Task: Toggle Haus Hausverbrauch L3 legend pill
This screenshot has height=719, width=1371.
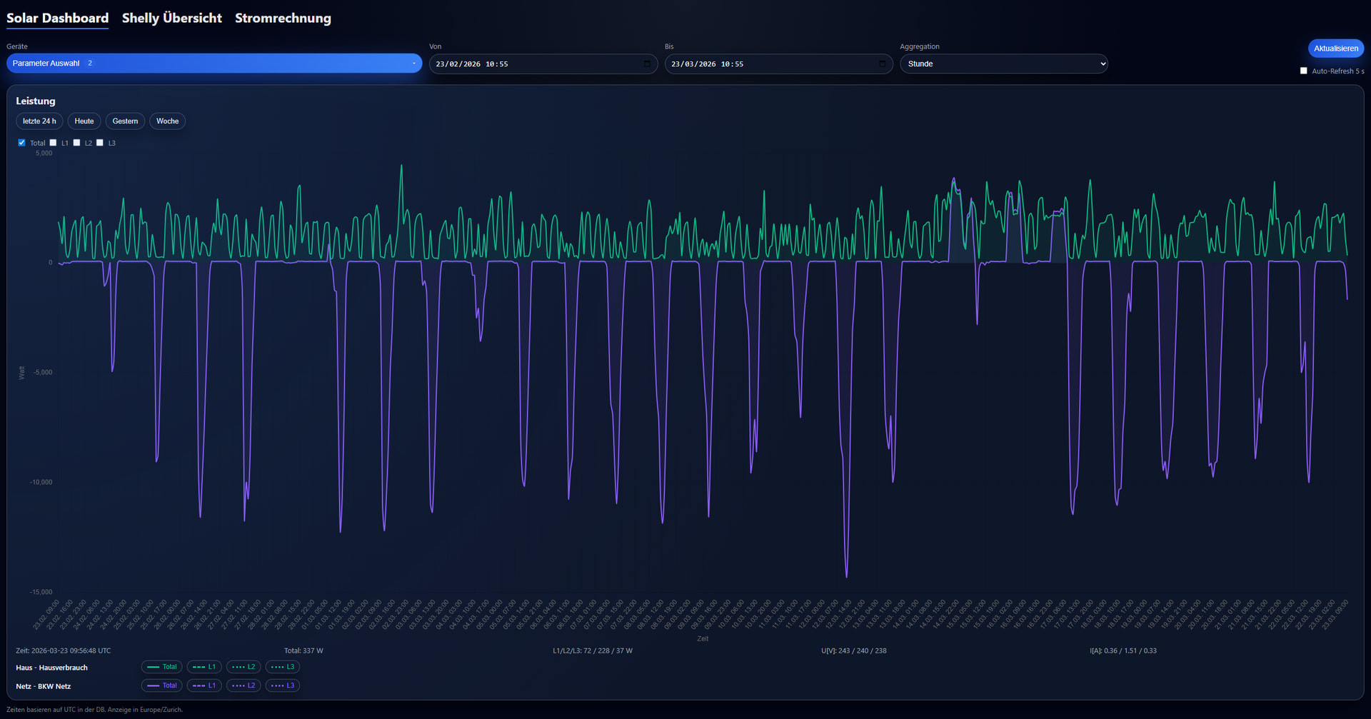Action: click(283, 667)
